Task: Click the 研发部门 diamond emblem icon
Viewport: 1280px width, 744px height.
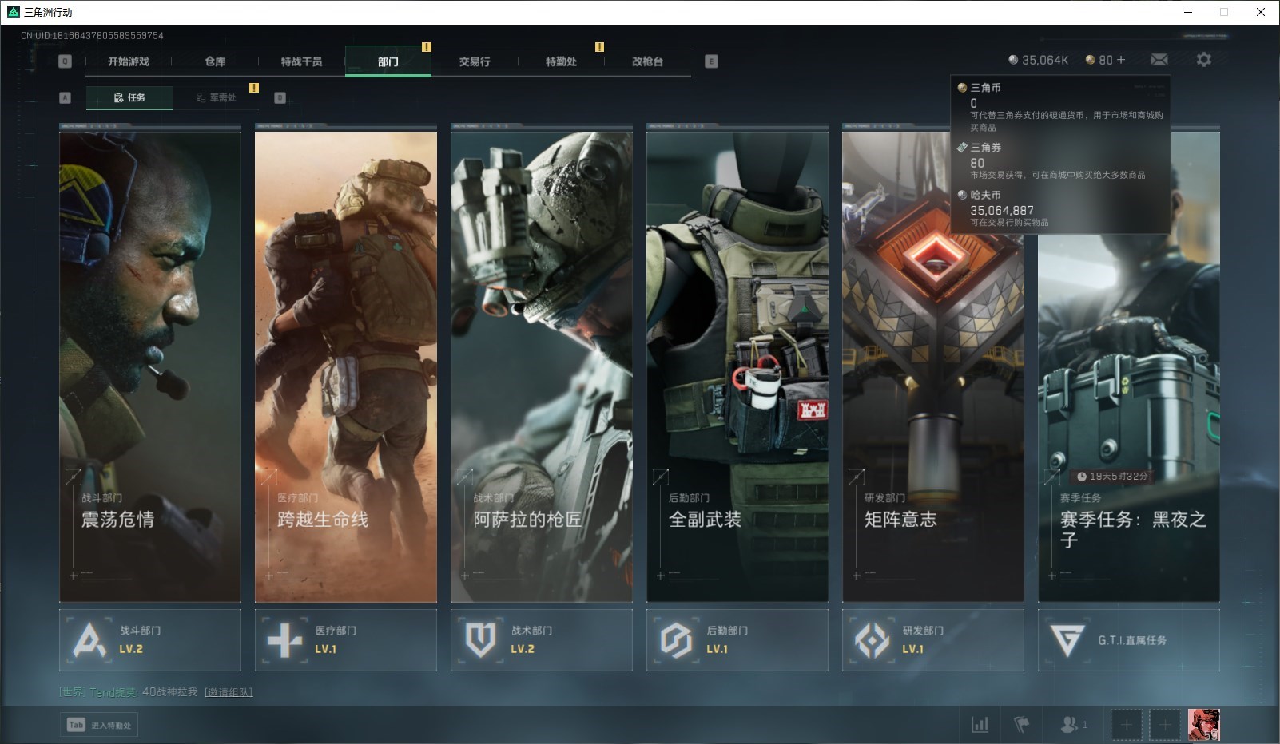Action: coord(872,640)
